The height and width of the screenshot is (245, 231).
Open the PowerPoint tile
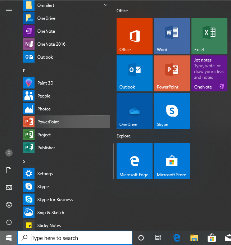click(x=172, y=73)
